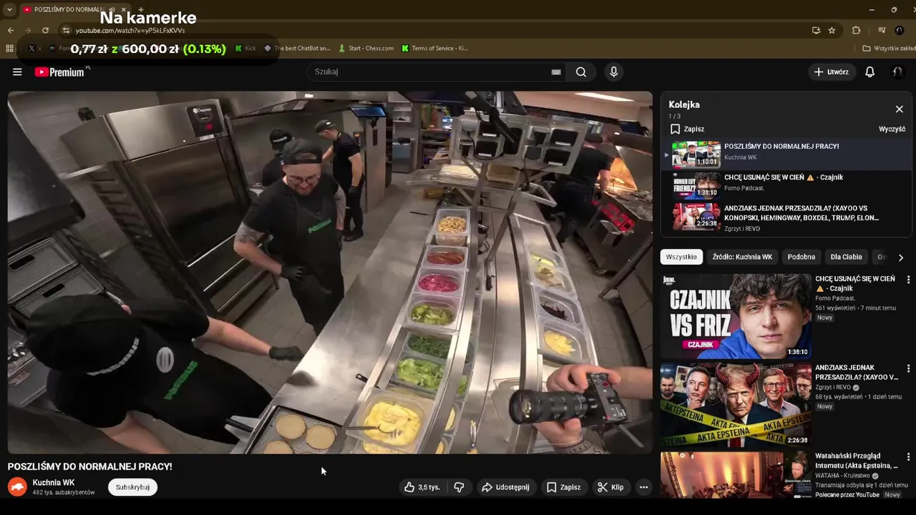Select queue item ANDZIAKS JEDNAK PRZESADZIŁA 2:26:38
This screenshot has height=515, width=916.
pyautogui.click(x=786, y=217)
